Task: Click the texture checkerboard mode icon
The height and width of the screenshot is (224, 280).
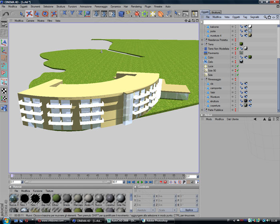Action: coord(4,91)
